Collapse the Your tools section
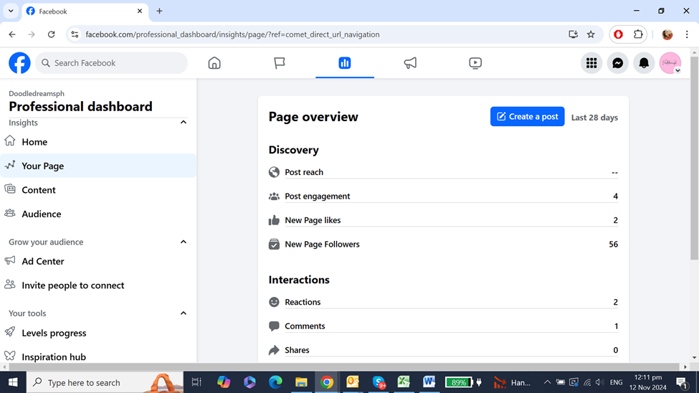Screen dimensions: 699x393 (x=184, y=313)
